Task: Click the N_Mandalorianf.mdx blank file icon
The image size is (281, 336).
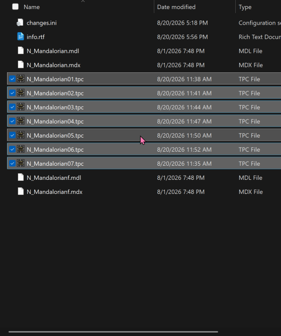Action: (x=21, y=191)
